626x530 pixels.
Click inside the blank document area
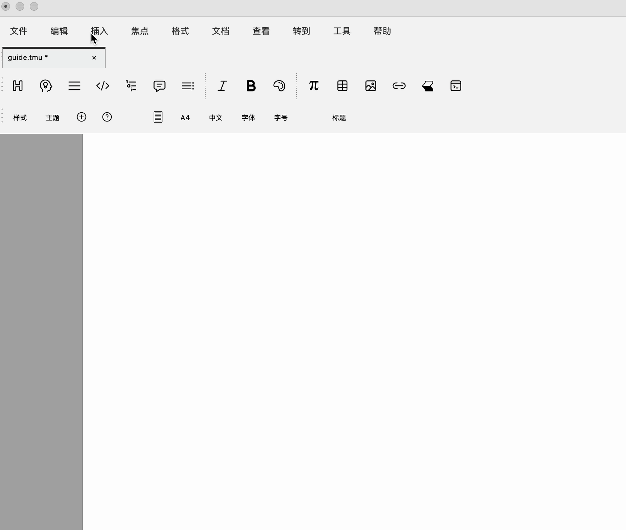point(354,319)
